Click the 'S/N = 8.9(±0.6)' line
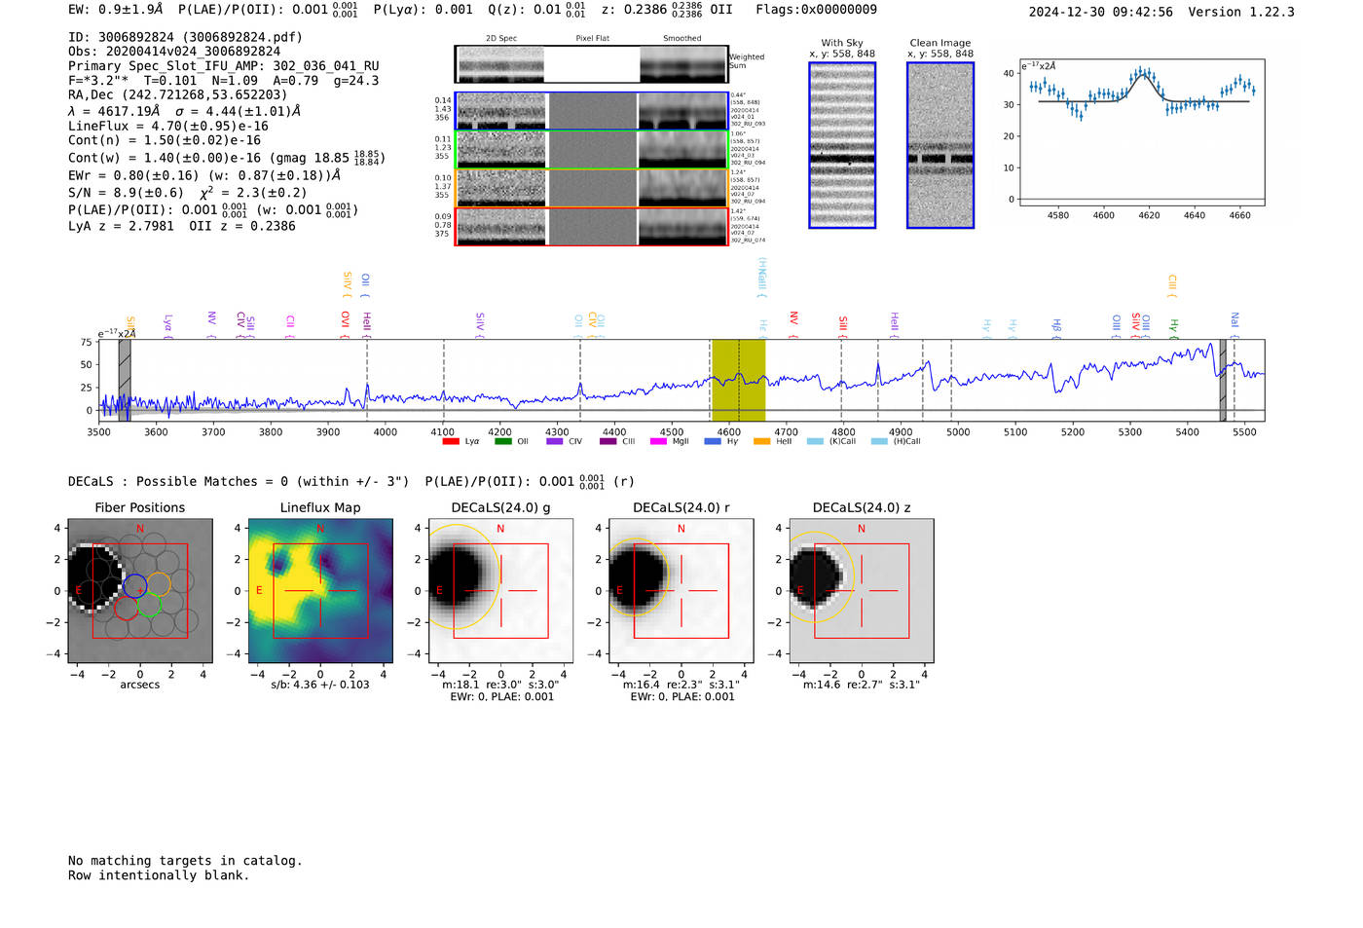 click(126, 193)
